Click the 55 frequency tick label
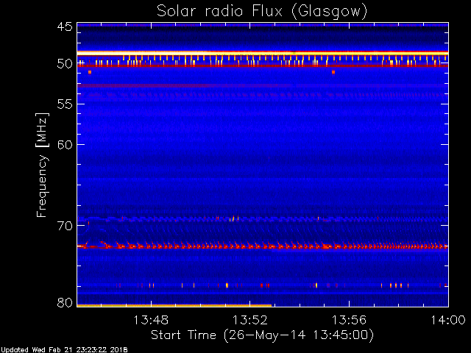 pos(65,104)
